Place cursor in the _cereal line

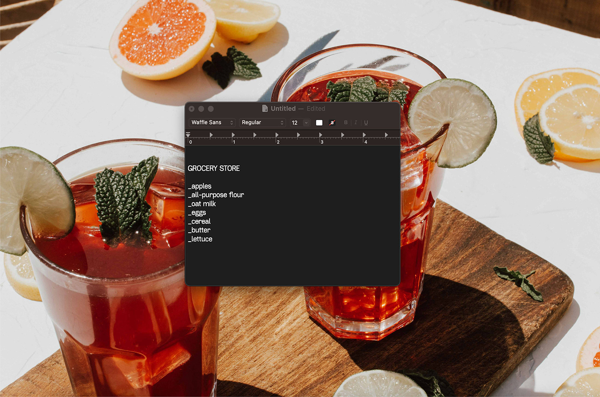point(199,221)
